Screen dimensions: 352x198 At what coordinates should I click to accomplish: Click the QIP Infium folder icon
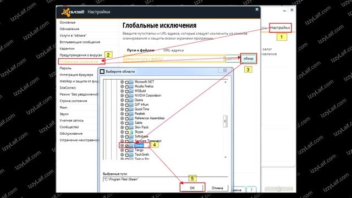[131, 105]
